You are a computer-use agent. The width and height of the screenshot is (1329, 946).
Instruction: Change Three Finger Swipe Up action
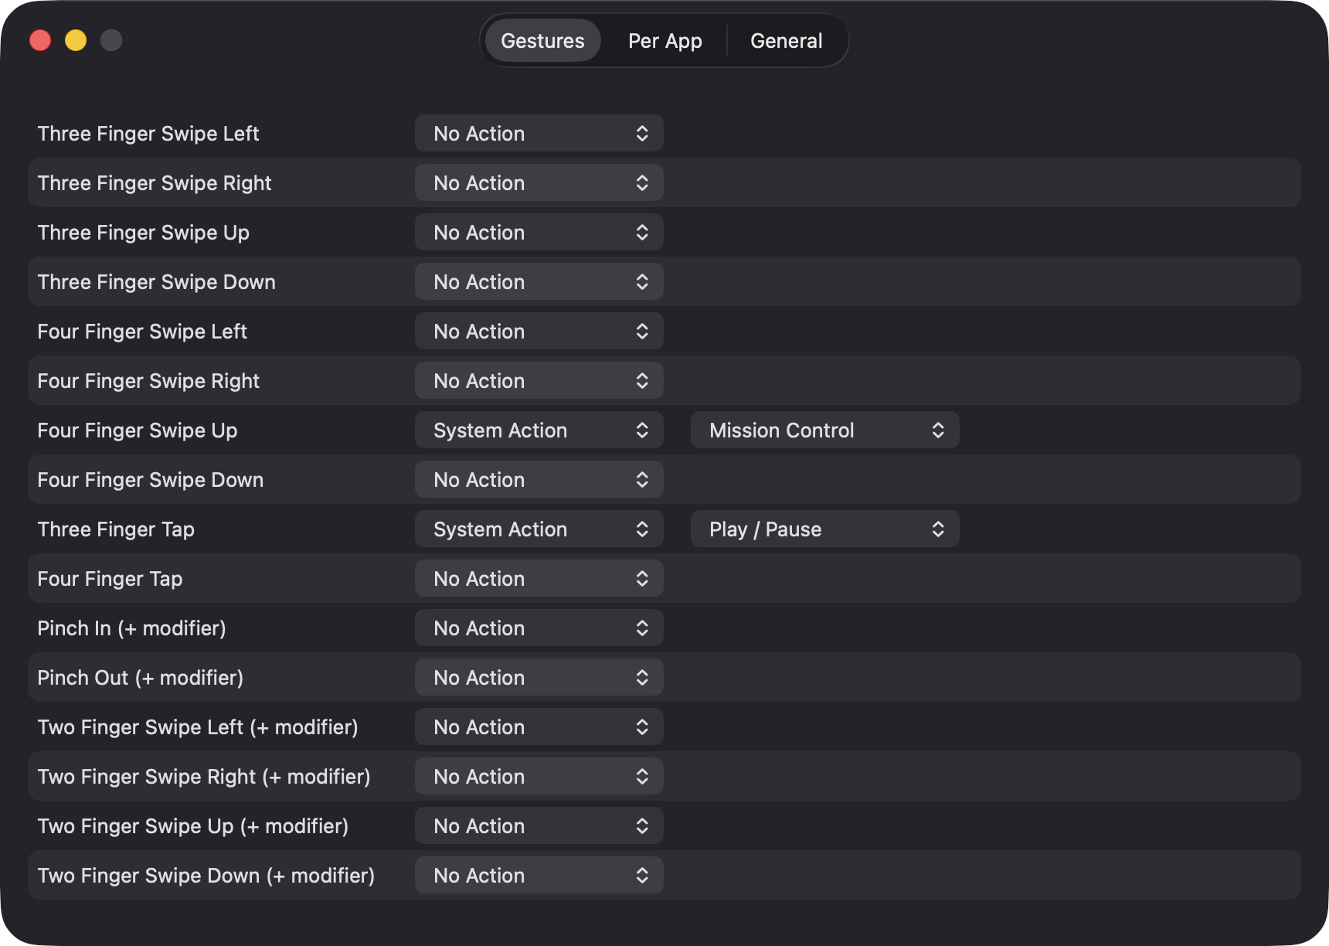click(539, 233)
